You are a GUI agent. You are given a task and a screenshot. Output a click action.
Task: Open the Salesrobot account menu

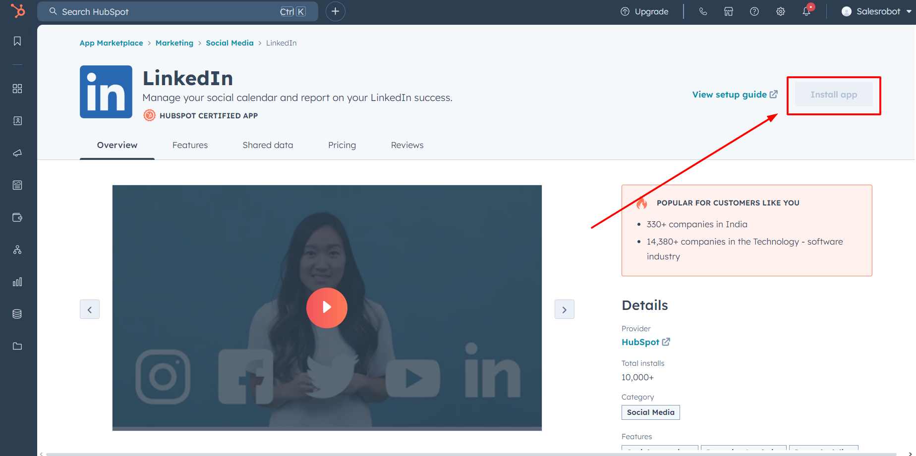(x=876, y=11)
